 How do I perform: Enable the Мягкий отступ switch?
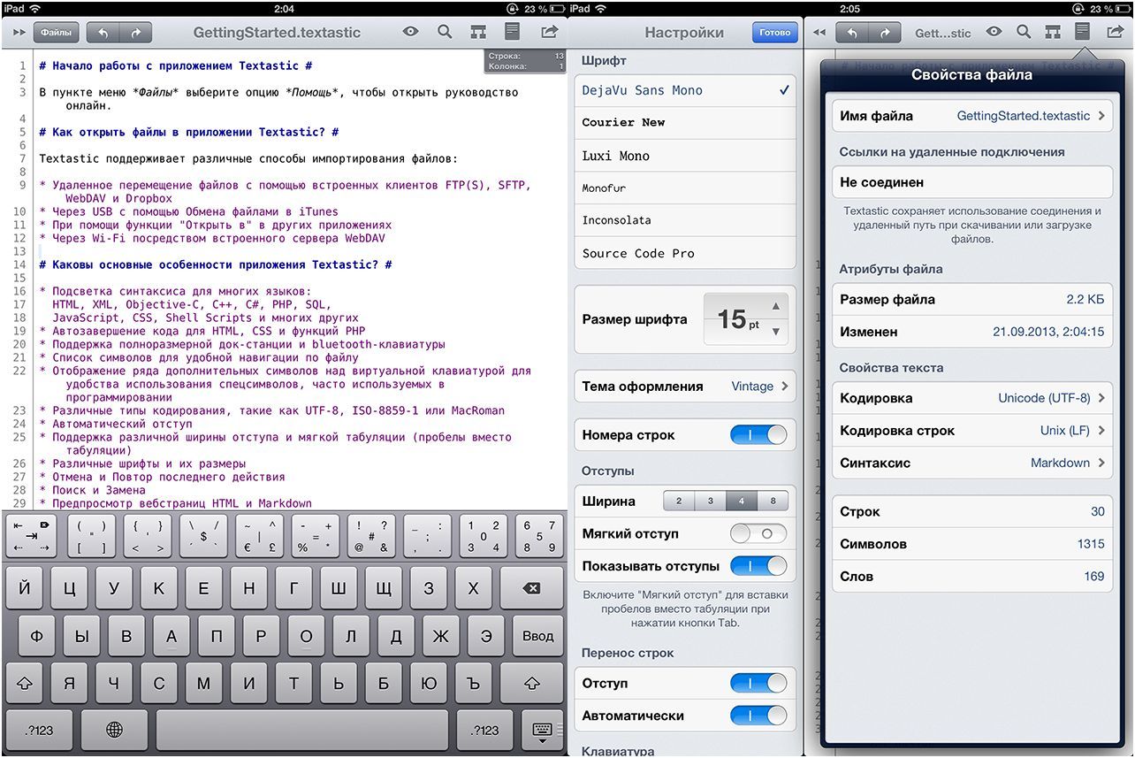click(759, 533)
